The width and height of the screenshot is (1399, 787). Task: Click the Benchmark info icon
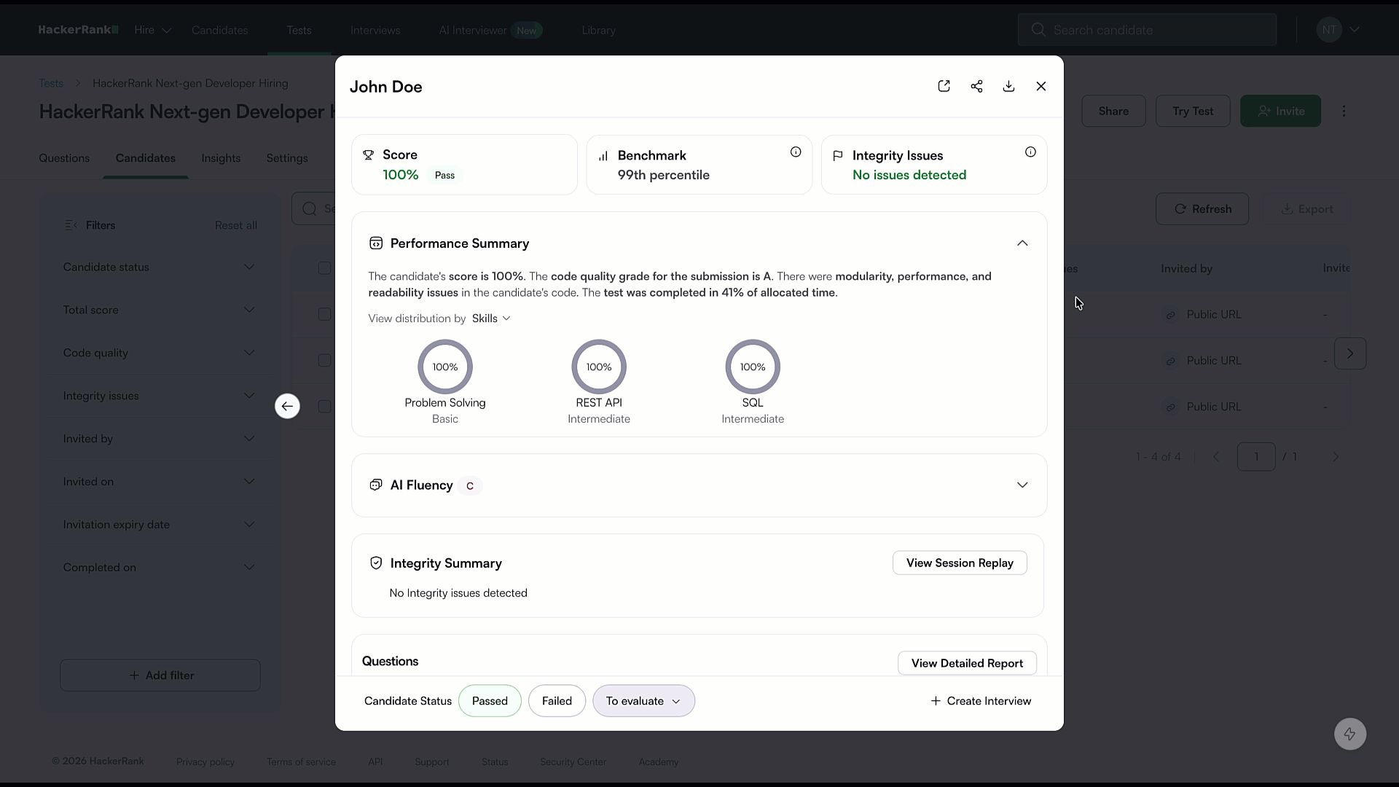pos(795,152)
